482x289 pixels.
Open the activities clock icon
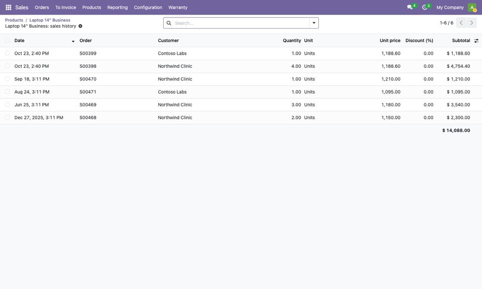(425, 7)
